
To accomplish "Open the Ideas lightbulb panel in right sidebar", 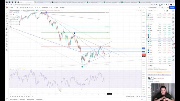I will (173, 33).
